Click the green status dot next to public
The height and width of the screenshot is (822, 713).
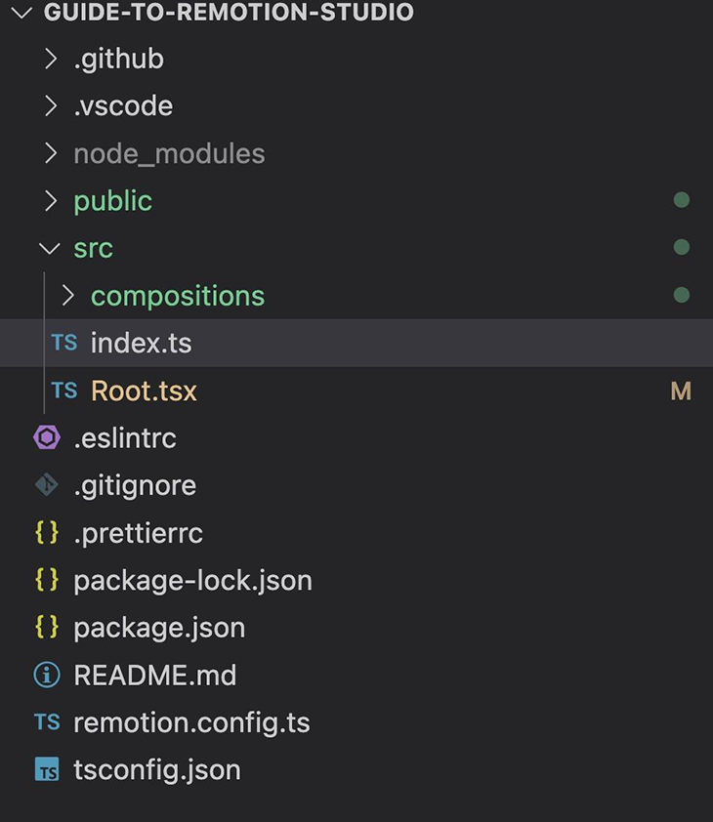point(681,199)
